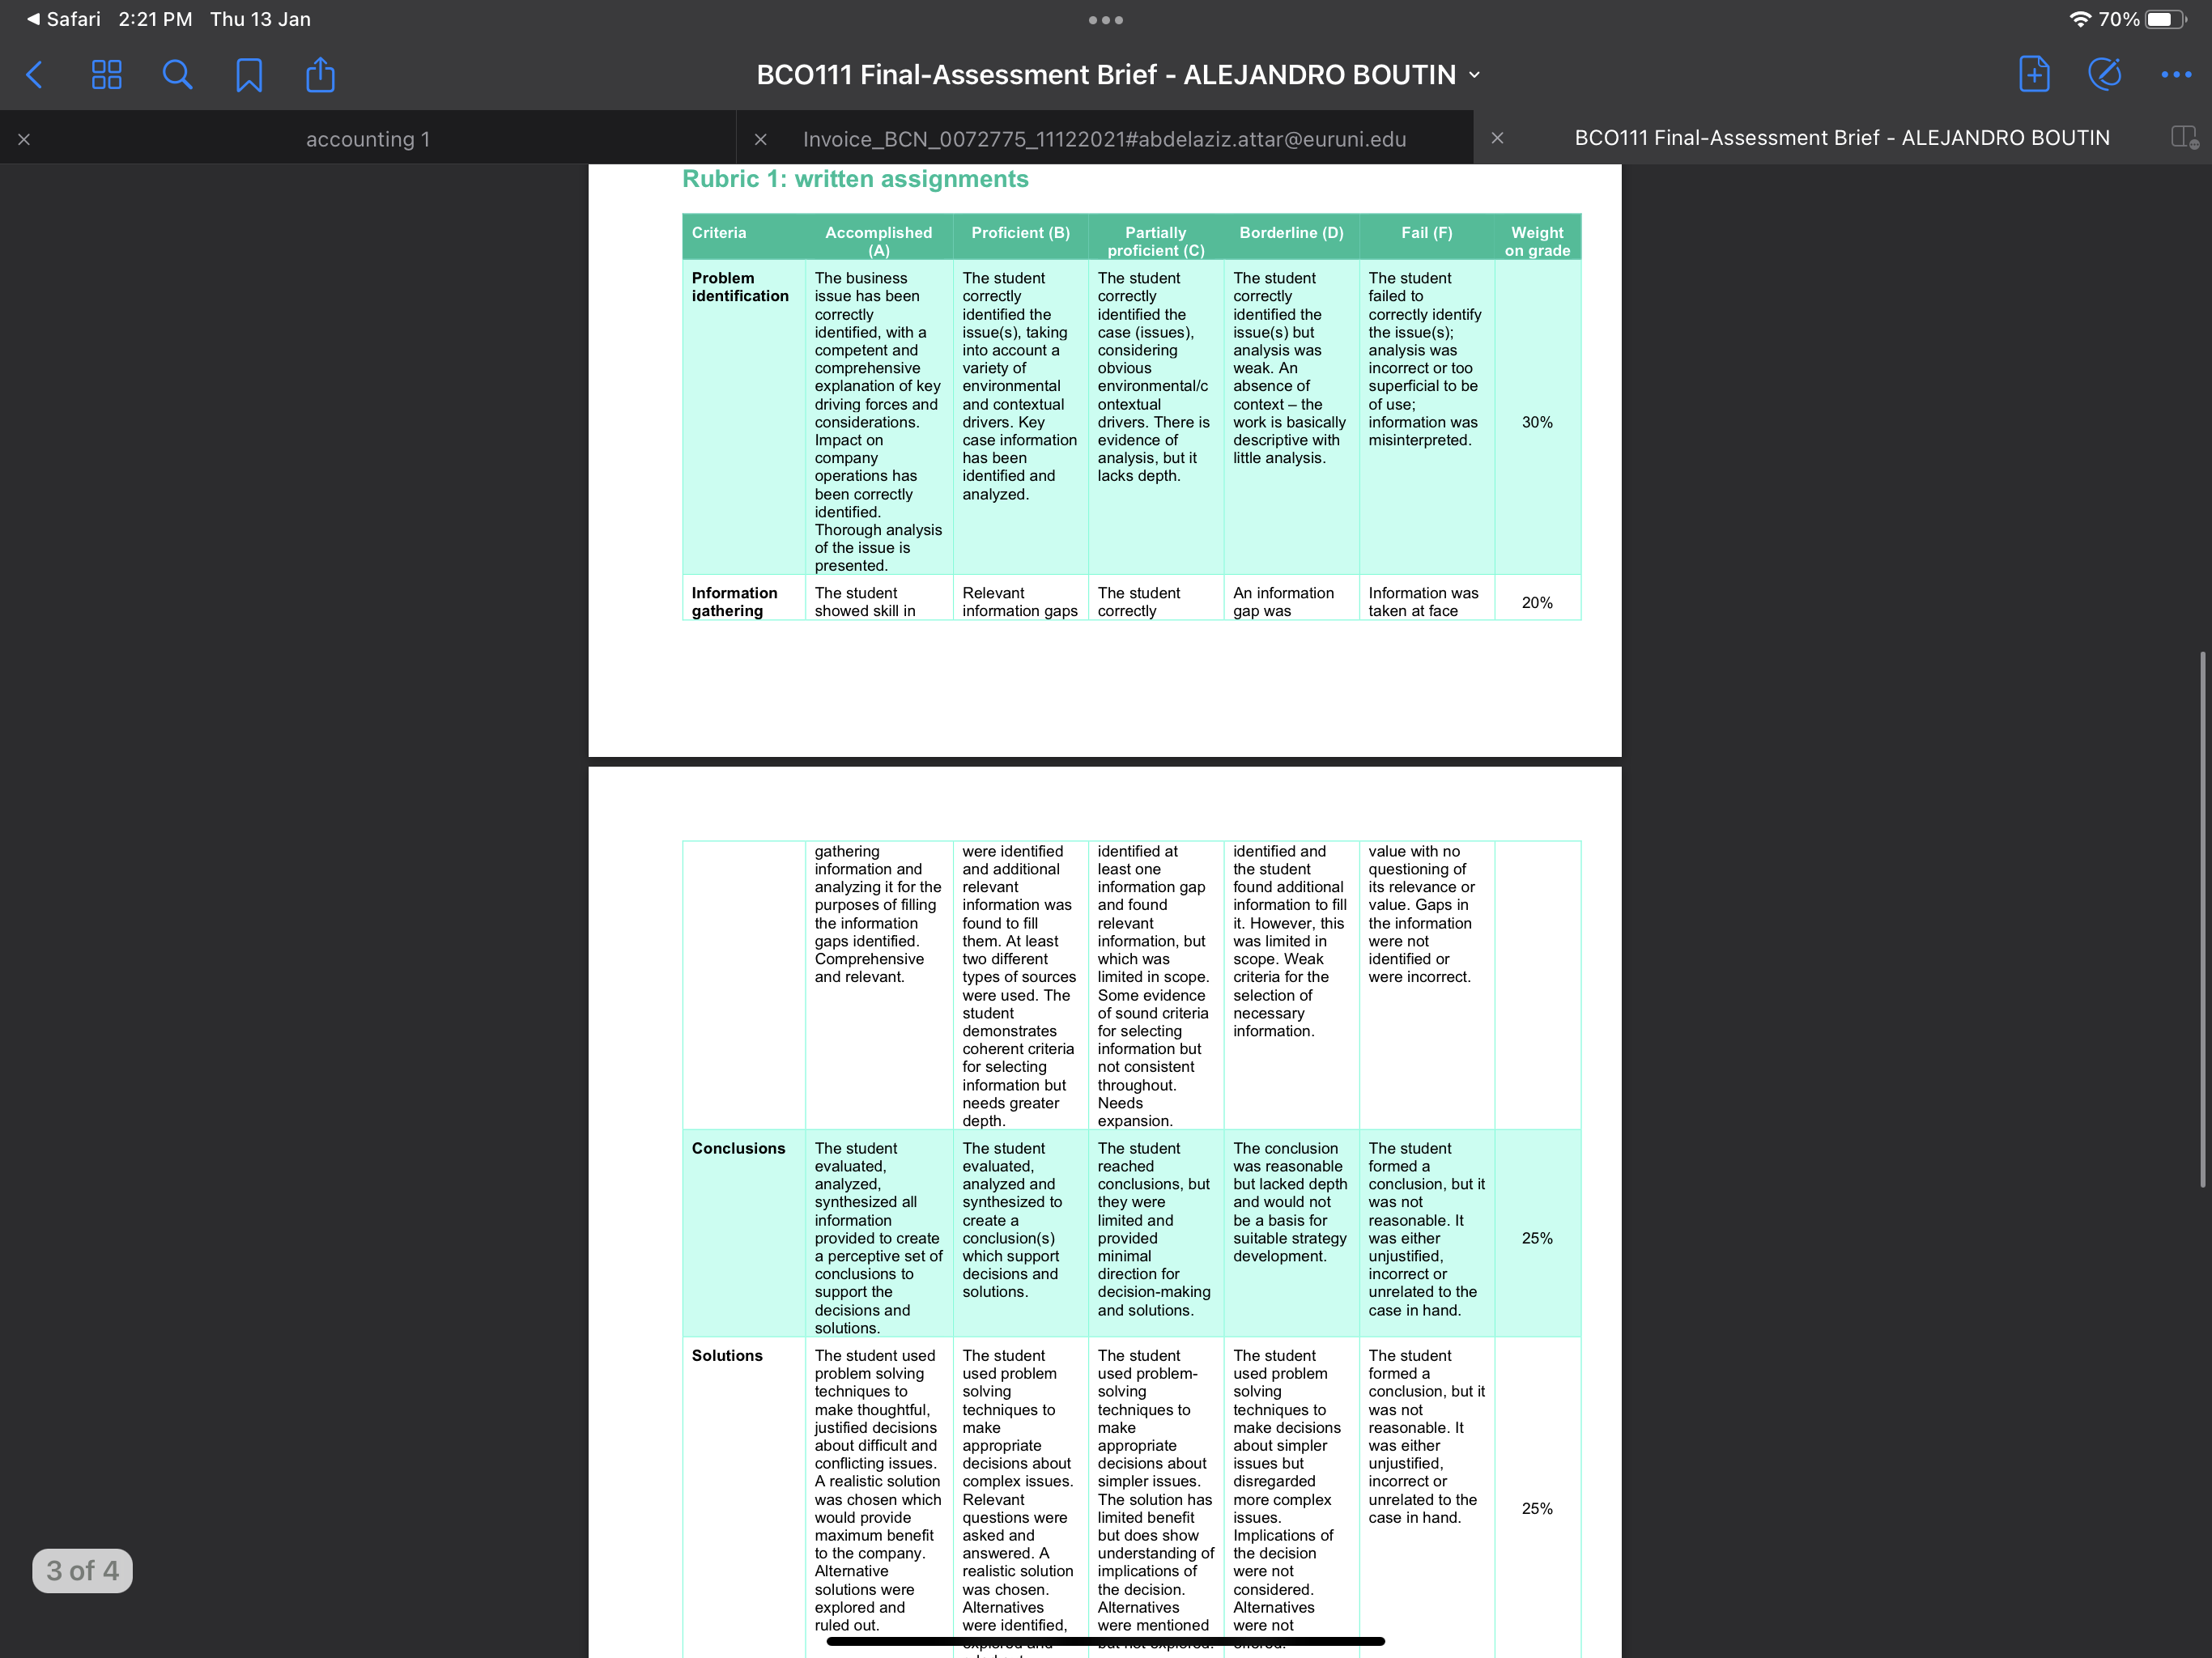Bookmark the current page
Image resolution: width=2212 pixels, height=1658 pixels.
coord(249,75)
